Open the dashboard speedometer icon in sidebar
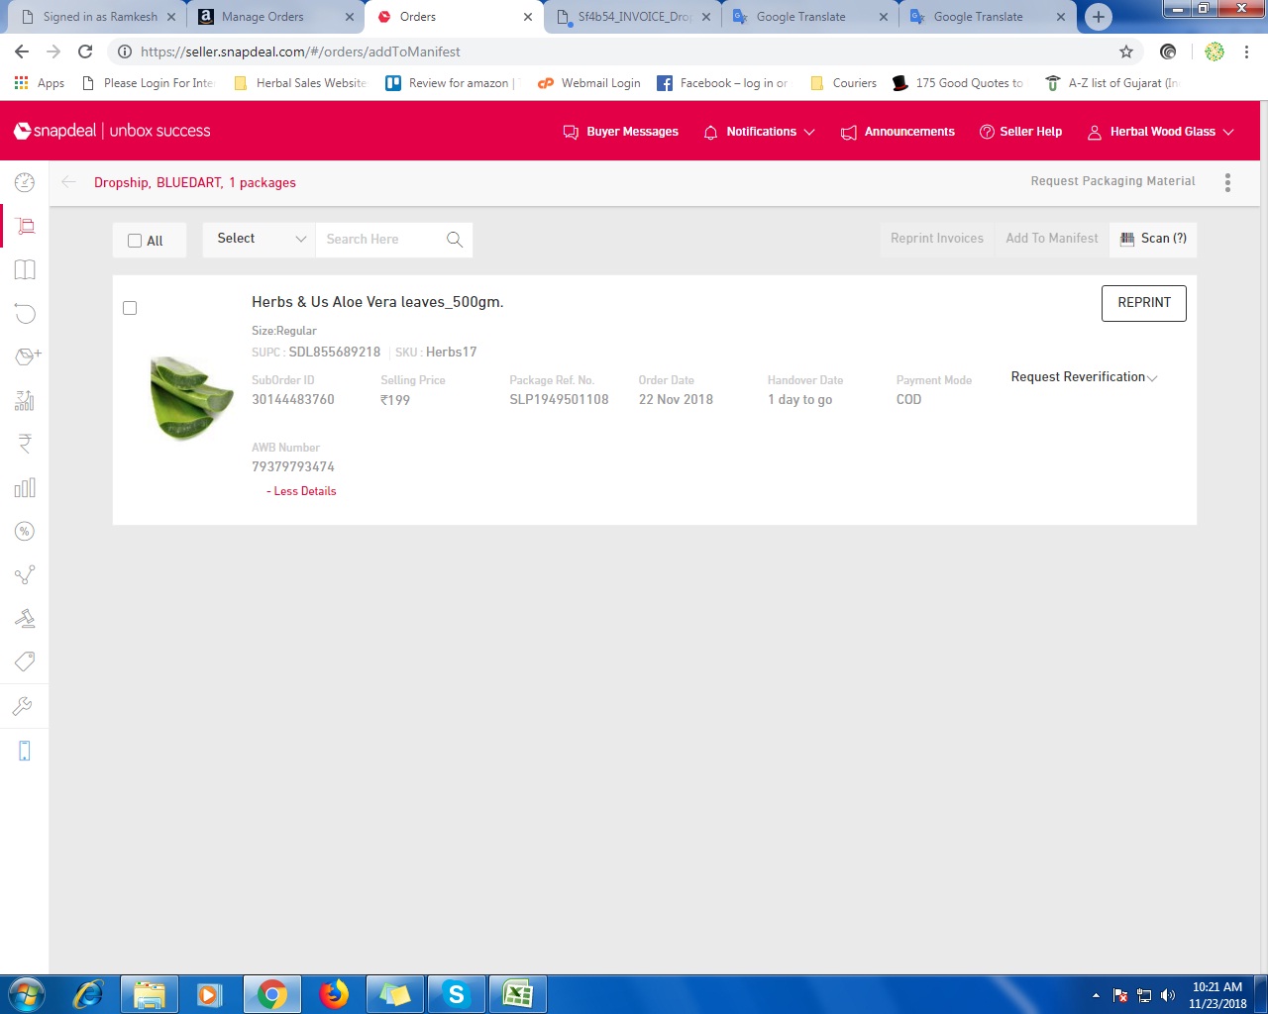Viewport: 1268px width, 1014px height. click(25, 182)
